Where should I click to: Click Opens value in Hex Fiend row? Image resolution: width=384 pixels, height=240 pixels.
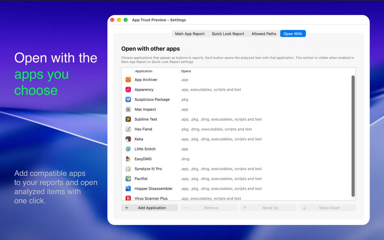coord(216,129)
